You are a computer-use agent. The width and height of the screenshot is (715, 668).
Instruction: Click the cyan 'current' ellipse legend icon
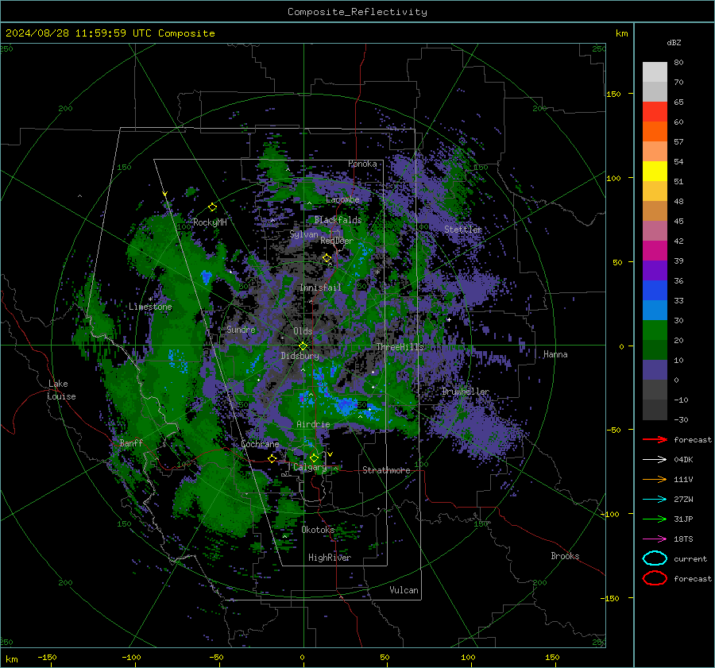pos(655,558)
